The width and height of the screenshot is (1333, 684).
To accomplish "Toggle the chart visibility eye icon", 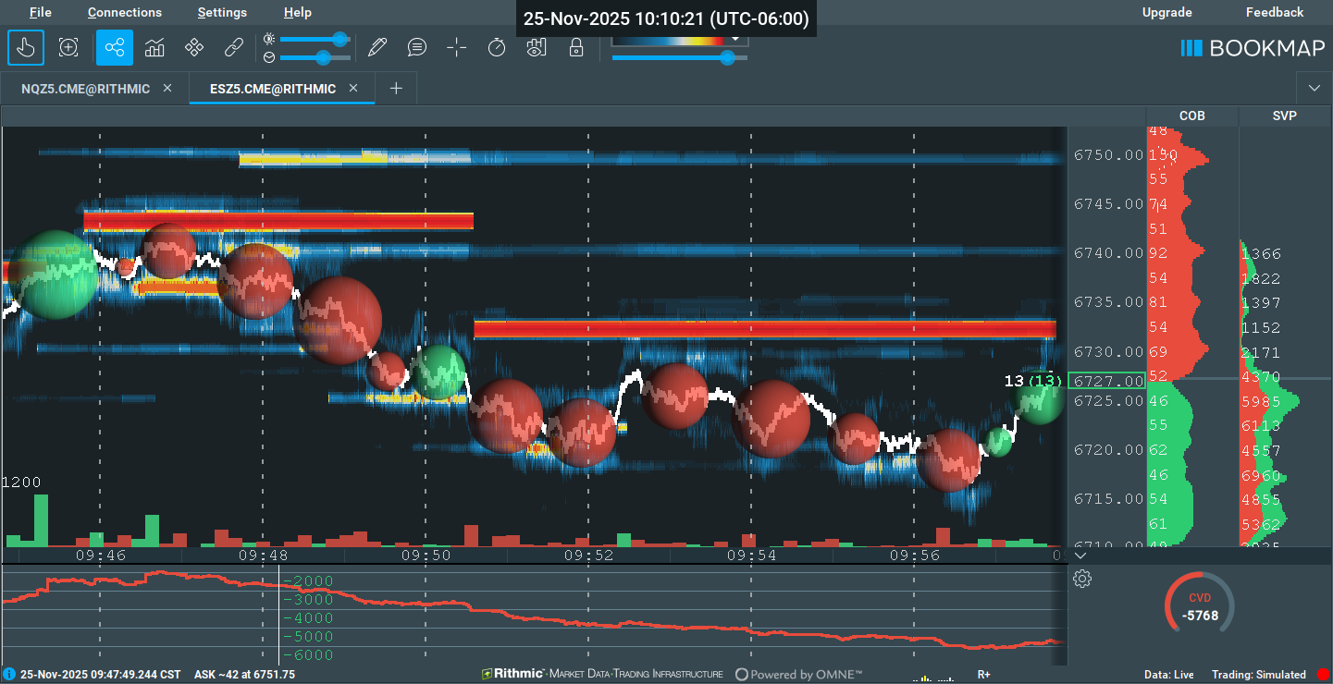I will click(x=537, y=47).
